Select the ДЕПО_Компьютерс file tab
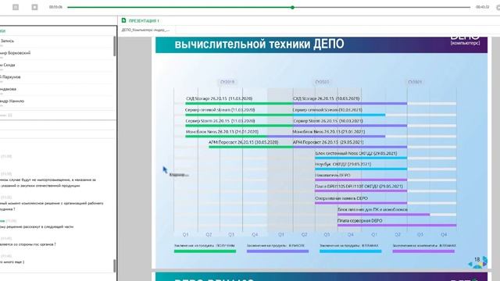The image size is (500, 281). (145, 30)
